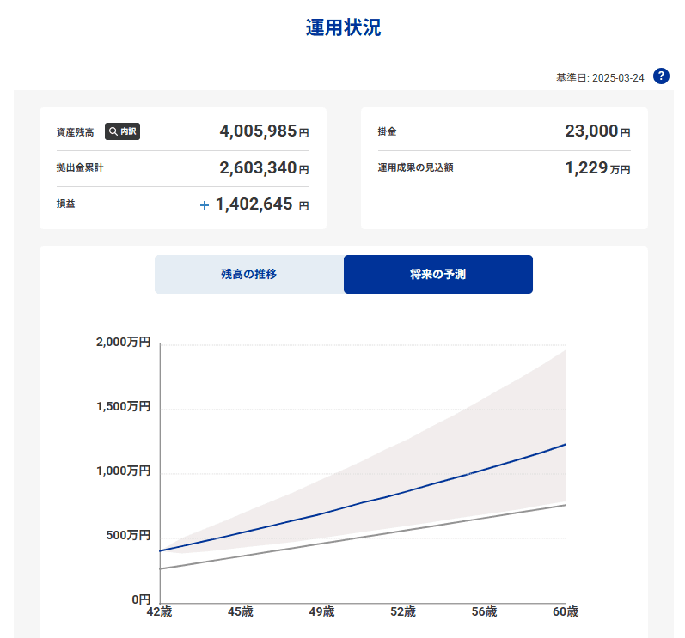
Task: Click the 56歳 axis label
Action: [x=485, y=612]
